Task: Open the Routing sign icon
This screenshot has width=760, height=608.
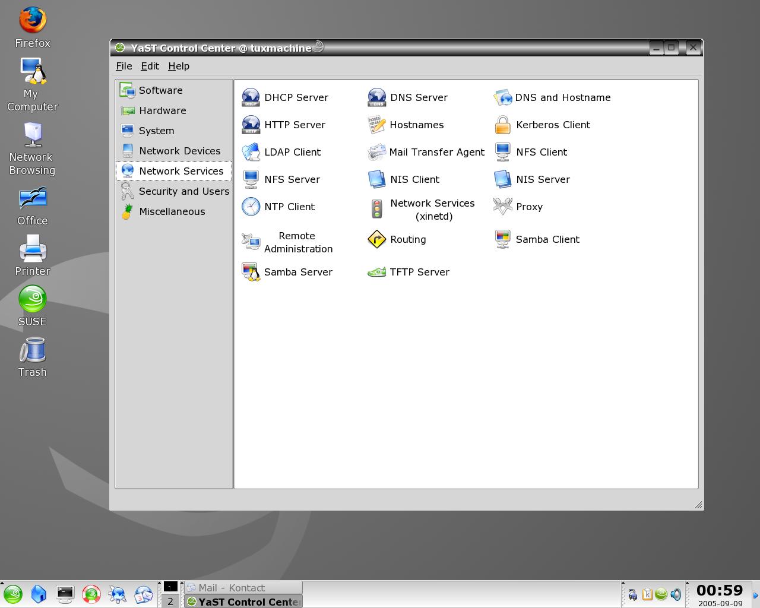Action: tap(377, 239)
